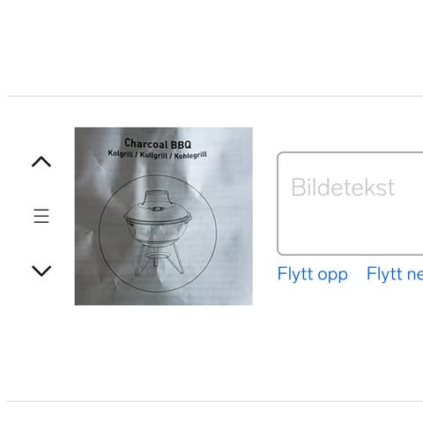The width and height of the screenshot is (423, 423).
Task: Shift the picture upward using Flytt opp
Action: [313, 274]
